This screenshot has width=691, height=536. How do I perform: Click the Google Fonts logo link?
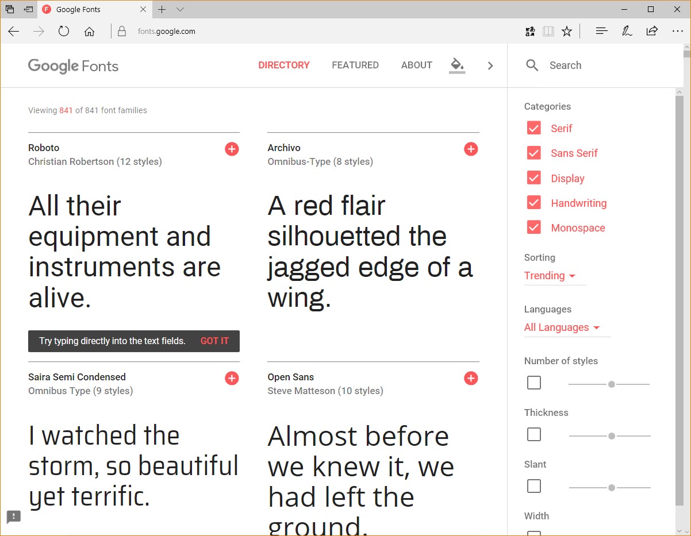[x=74, y=66]
